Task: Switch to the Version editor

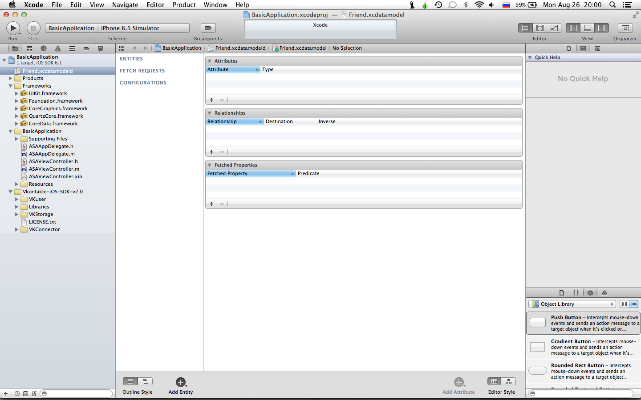Action: click(554, 28)
